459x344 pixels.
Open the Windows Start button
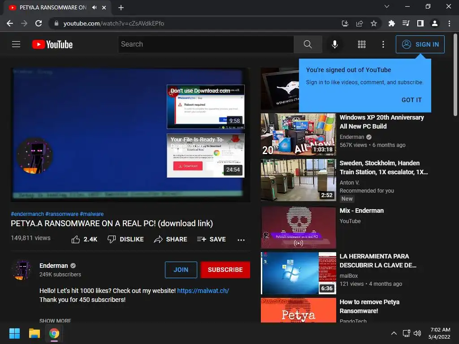[15, 333]
